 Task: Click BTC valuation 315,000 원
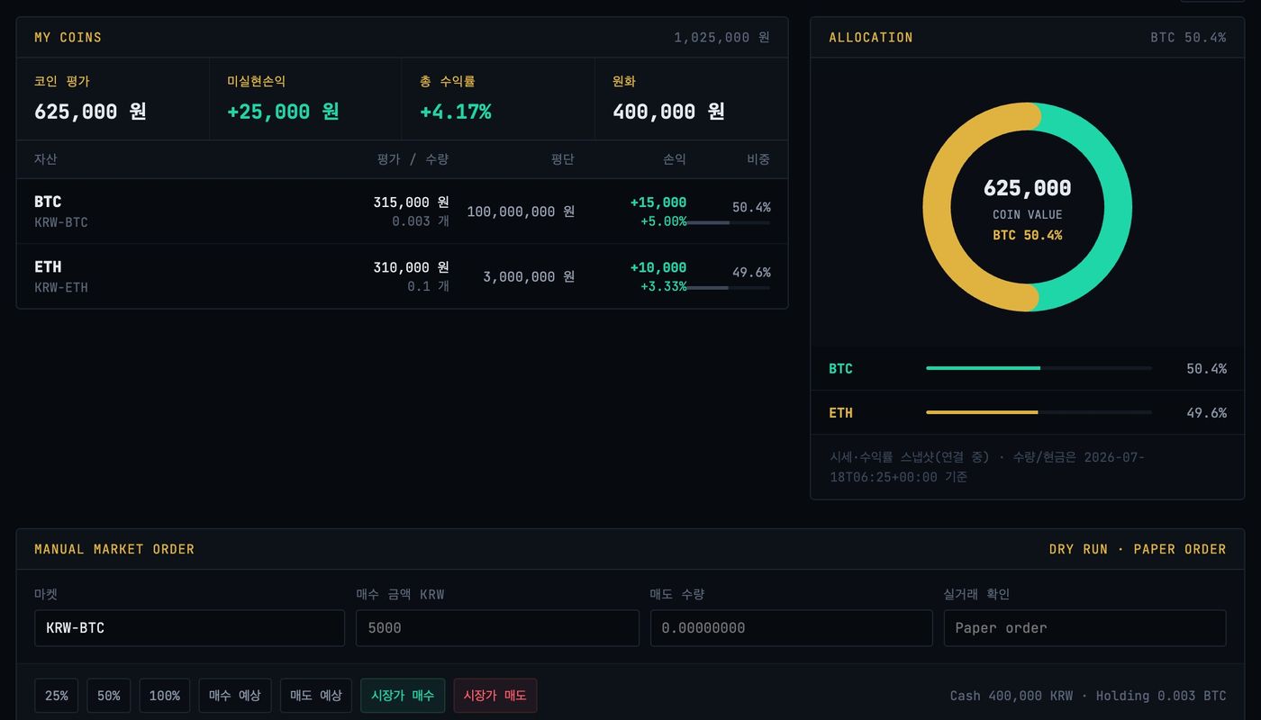411,202
